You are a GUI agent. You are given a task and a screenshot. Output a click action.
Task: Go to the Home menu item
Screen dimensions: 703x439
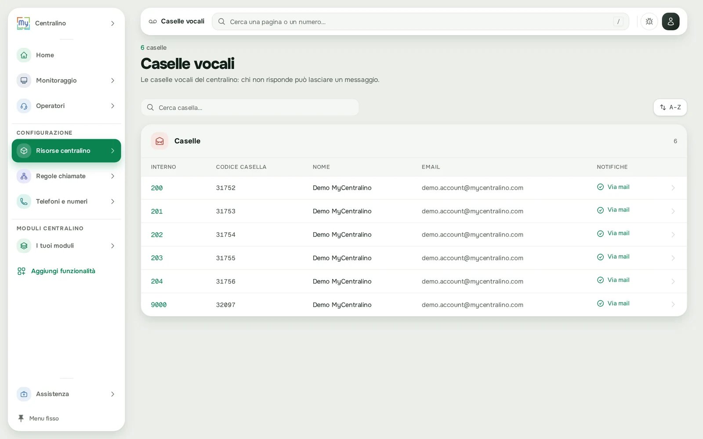(x=66, y=55)
